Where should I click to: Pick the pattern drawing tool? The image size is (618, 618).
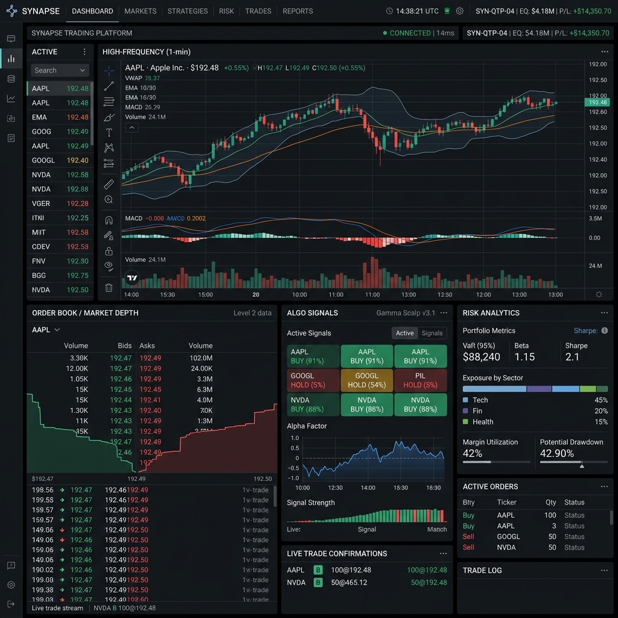pos(109,147)
